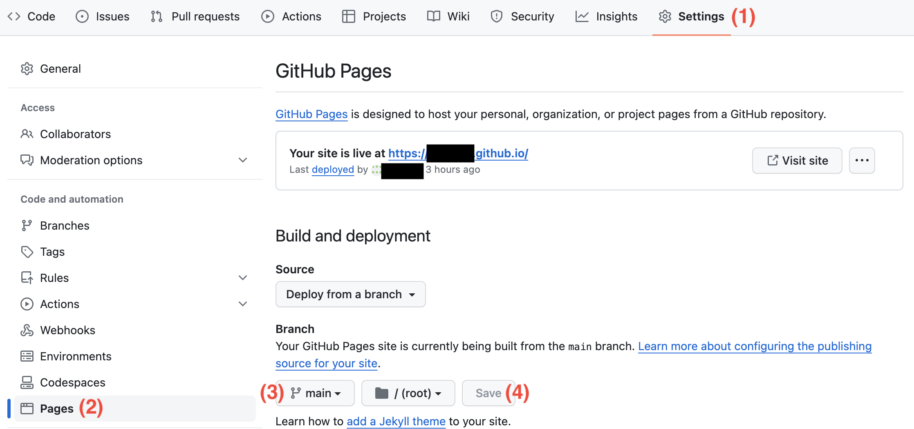
Task: Click the play icon beside top Actions tab
Action: 268,16
